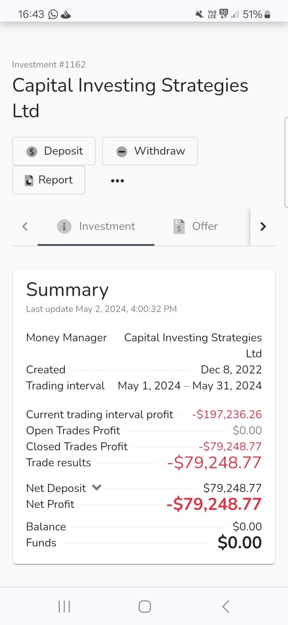Tap the battery percentage indicator
Viewport: 288px width, 625px height.
[252, 14]
